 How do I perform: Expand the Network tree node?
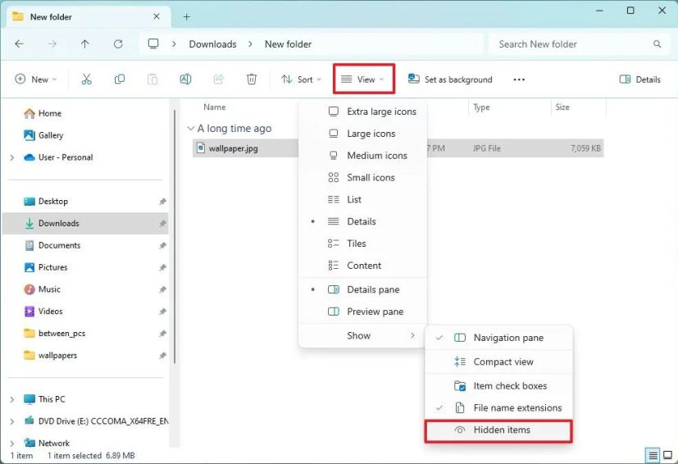point(12,444)
